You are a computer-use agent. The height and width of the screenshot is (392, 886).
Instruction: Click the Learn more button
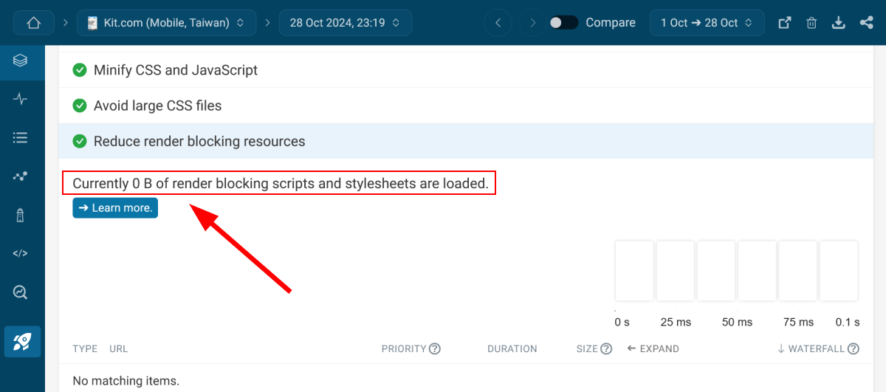115,208
